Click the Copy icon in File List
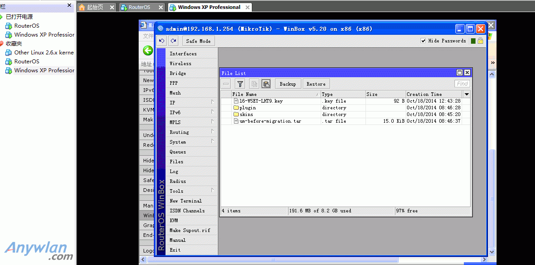This screenshot has width=535, height=265. point(254,84)
